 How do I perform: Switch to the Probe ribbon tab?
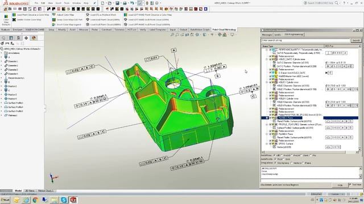(94, 29)
